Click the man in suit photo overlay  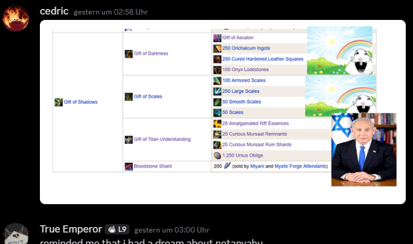[364, 150]
